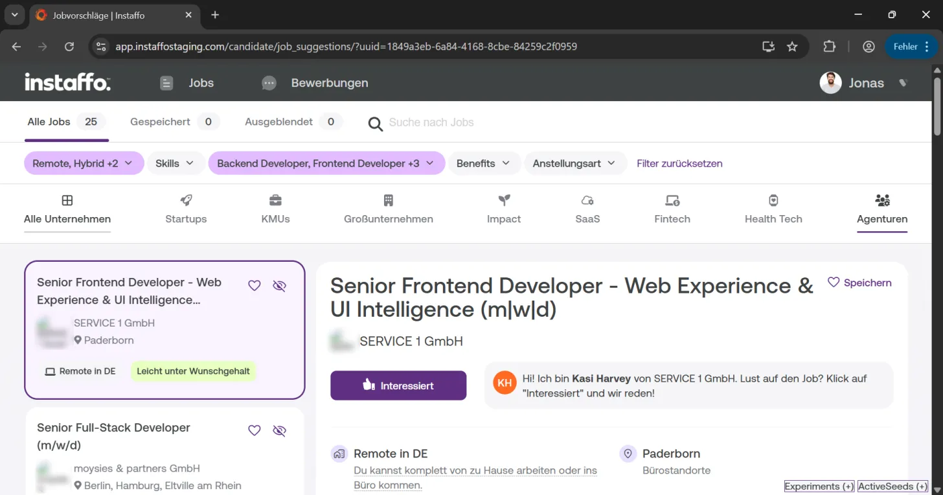Select the KMUs briefcase category

coord(275,210)
